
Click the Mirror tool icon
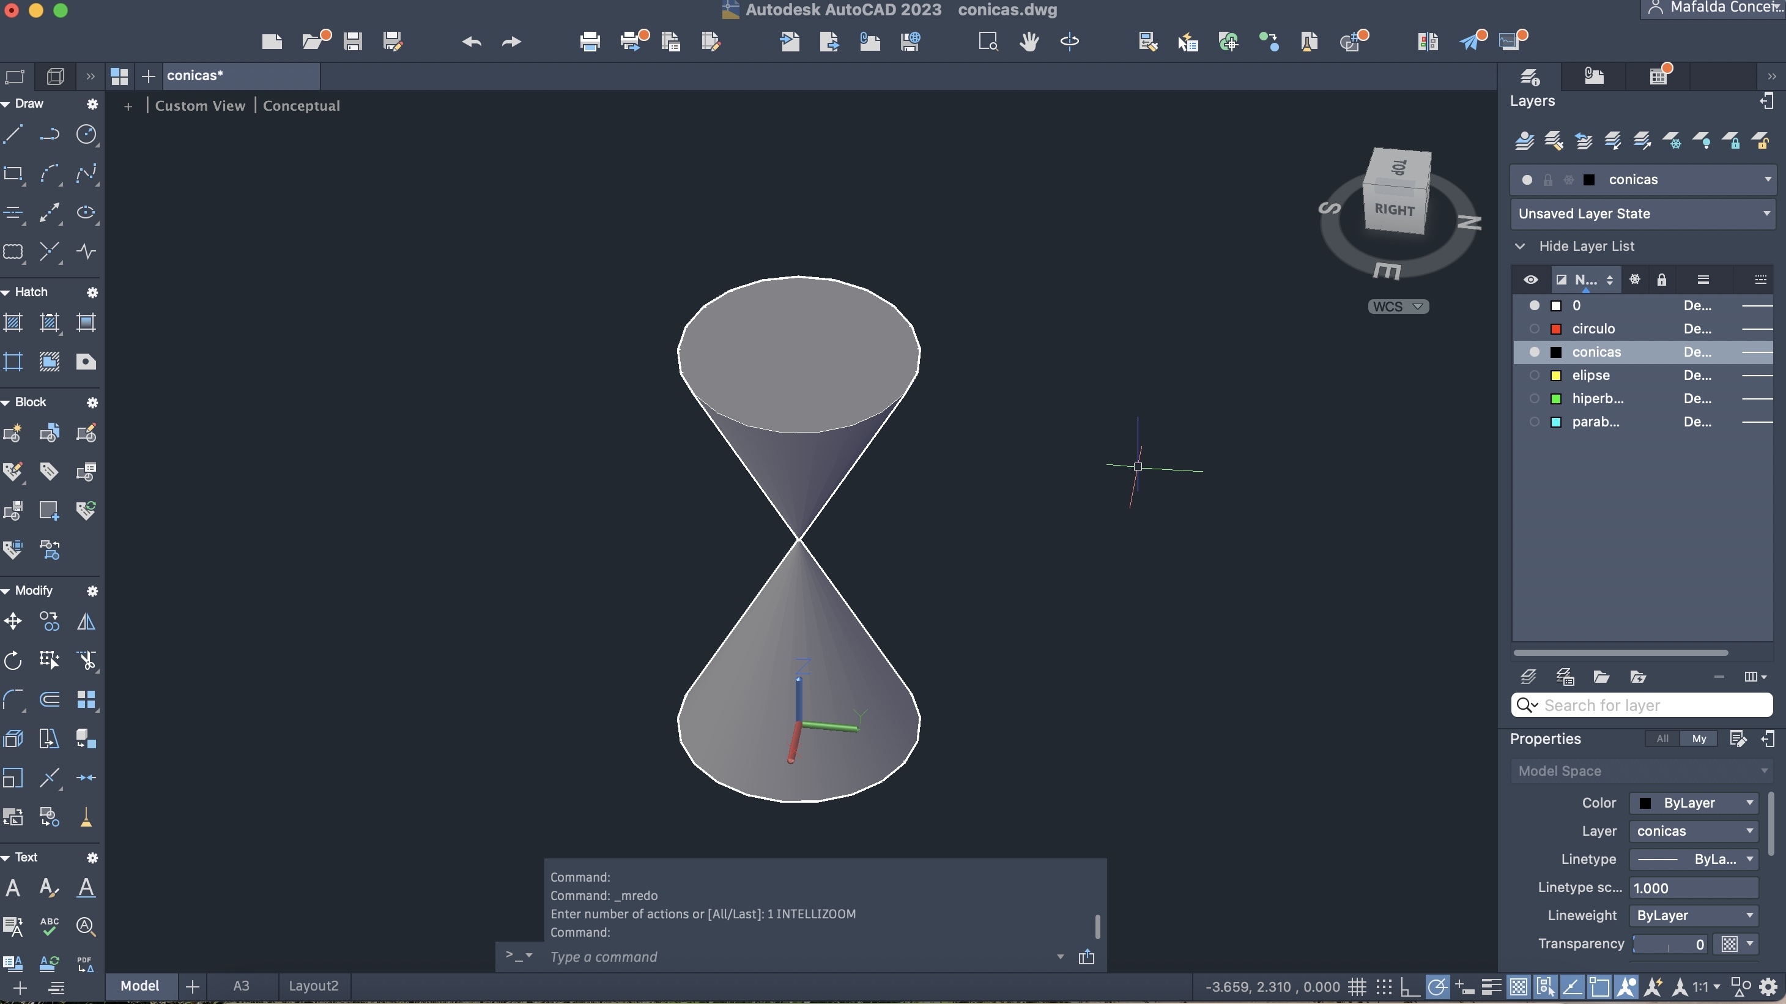(x=86, y=621)
